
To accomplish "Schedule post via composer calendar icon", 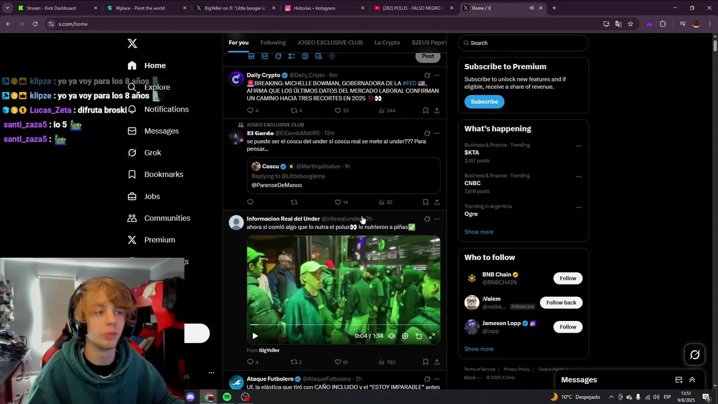I will coord(319,56).
